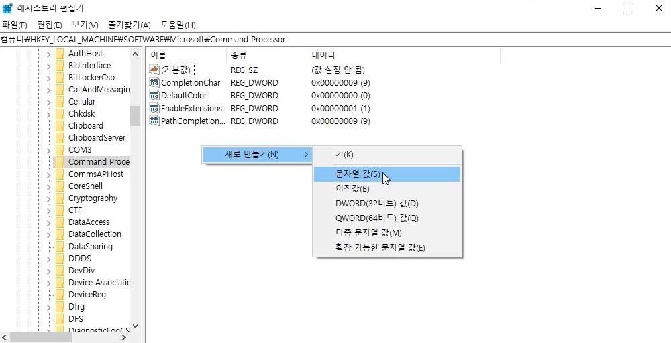
Task: Click the CTF folder icon
Action: 60,210
